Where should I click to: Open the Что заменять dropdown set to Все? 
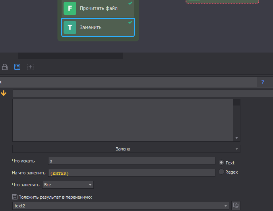(68, 185)
